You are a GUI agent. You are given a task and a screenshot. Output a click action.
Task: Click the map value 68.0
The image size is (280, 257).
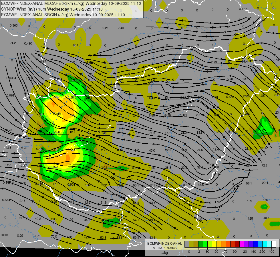[74, 97]
